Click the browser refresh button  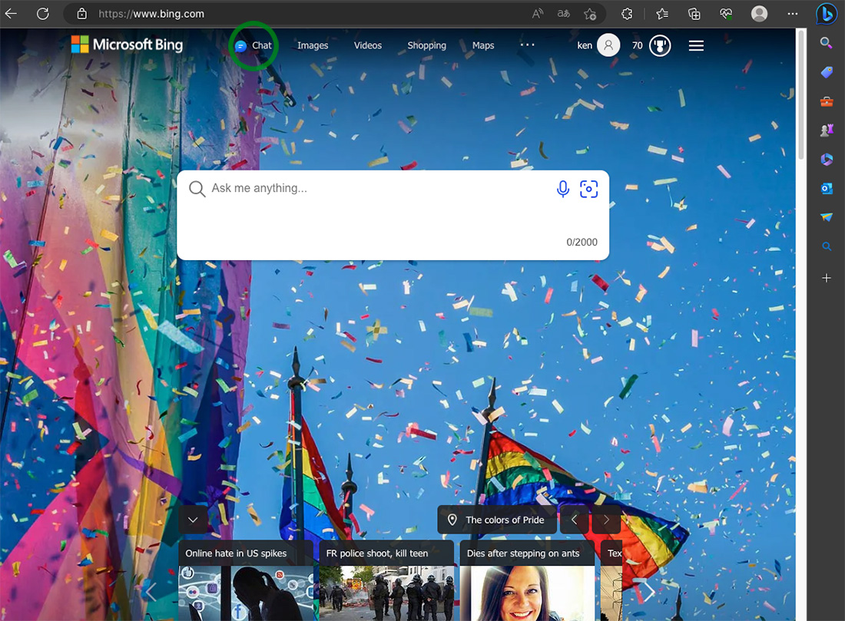point(43,14)
